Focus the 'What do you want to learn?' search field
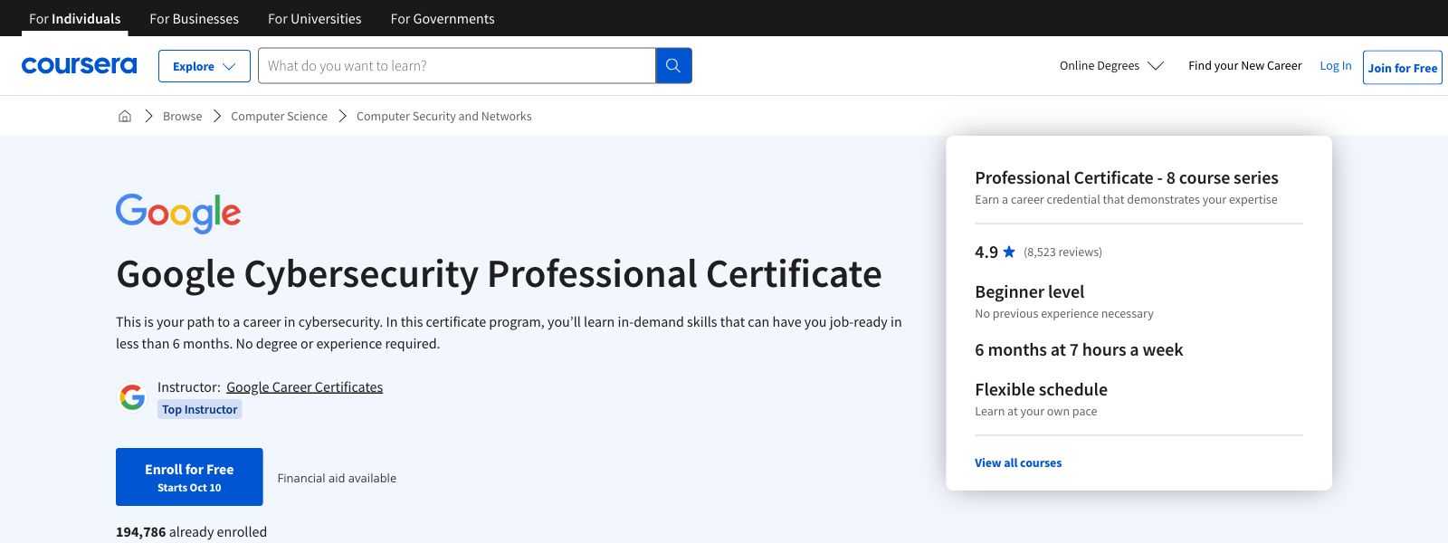This screenshot has height=543, width=1448. click(456, 65)
